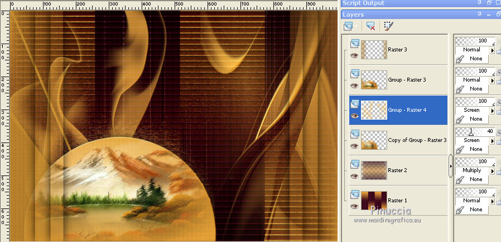Click opacity slider of Raster 2 layer
501x242 pixels.
coord(475,162)
